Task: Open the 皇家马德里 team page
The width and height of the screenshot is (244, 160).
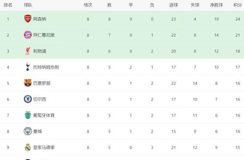Action: pyautogui.click(x=44, y=147)
